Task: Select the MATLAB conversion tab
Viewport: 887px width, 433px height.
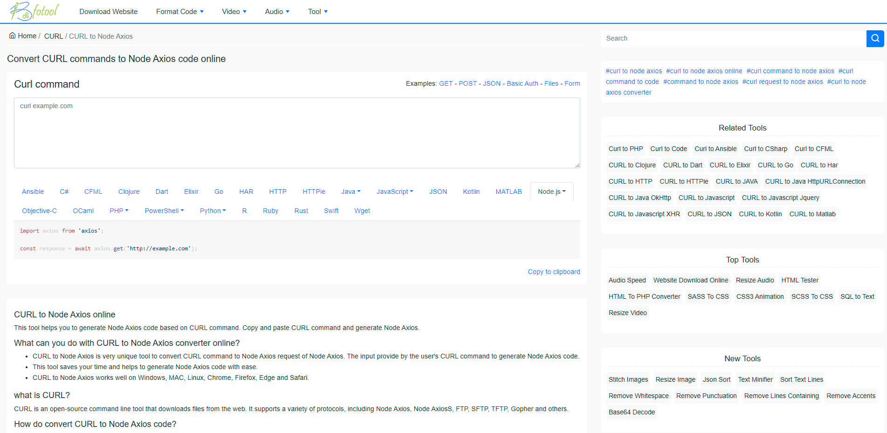Action: coord(509,191)
